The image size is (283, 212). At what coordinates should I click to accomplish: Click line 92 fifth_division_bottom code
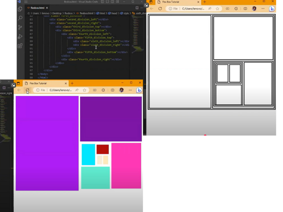[97, 52]
